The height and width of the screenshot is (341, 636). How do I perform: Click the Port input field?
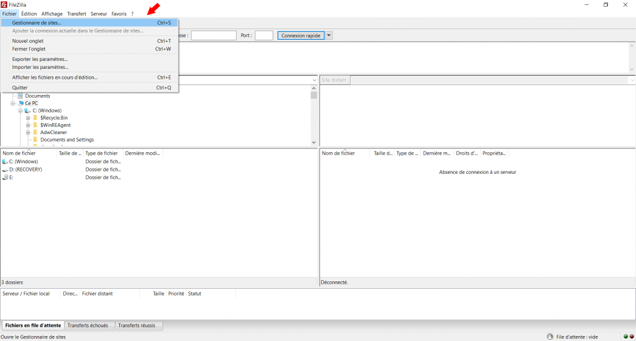264,35
